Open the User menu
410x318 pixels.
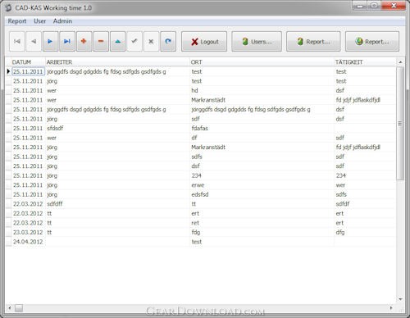click(x=40, y=21)
